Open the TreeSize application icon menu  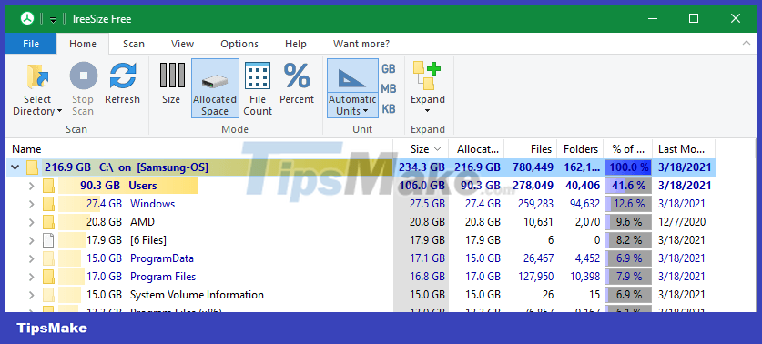point(27,18)
